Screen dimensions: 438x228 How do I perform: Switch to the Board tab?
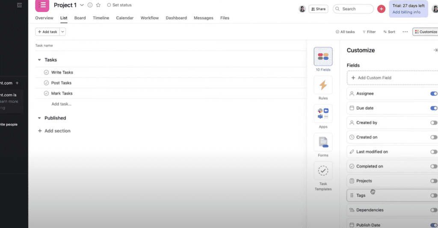tap(80, 18)
